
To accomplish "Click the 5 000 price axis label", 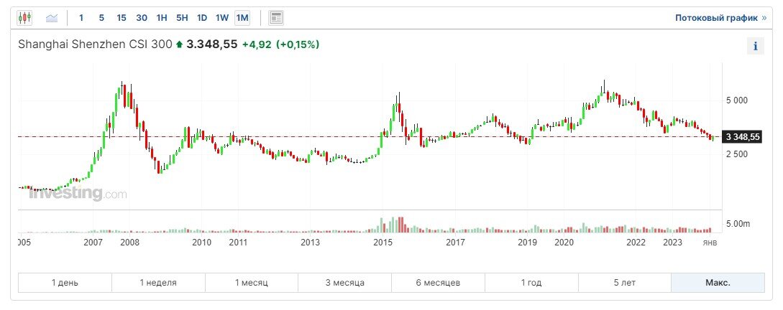I will [736, 100].
